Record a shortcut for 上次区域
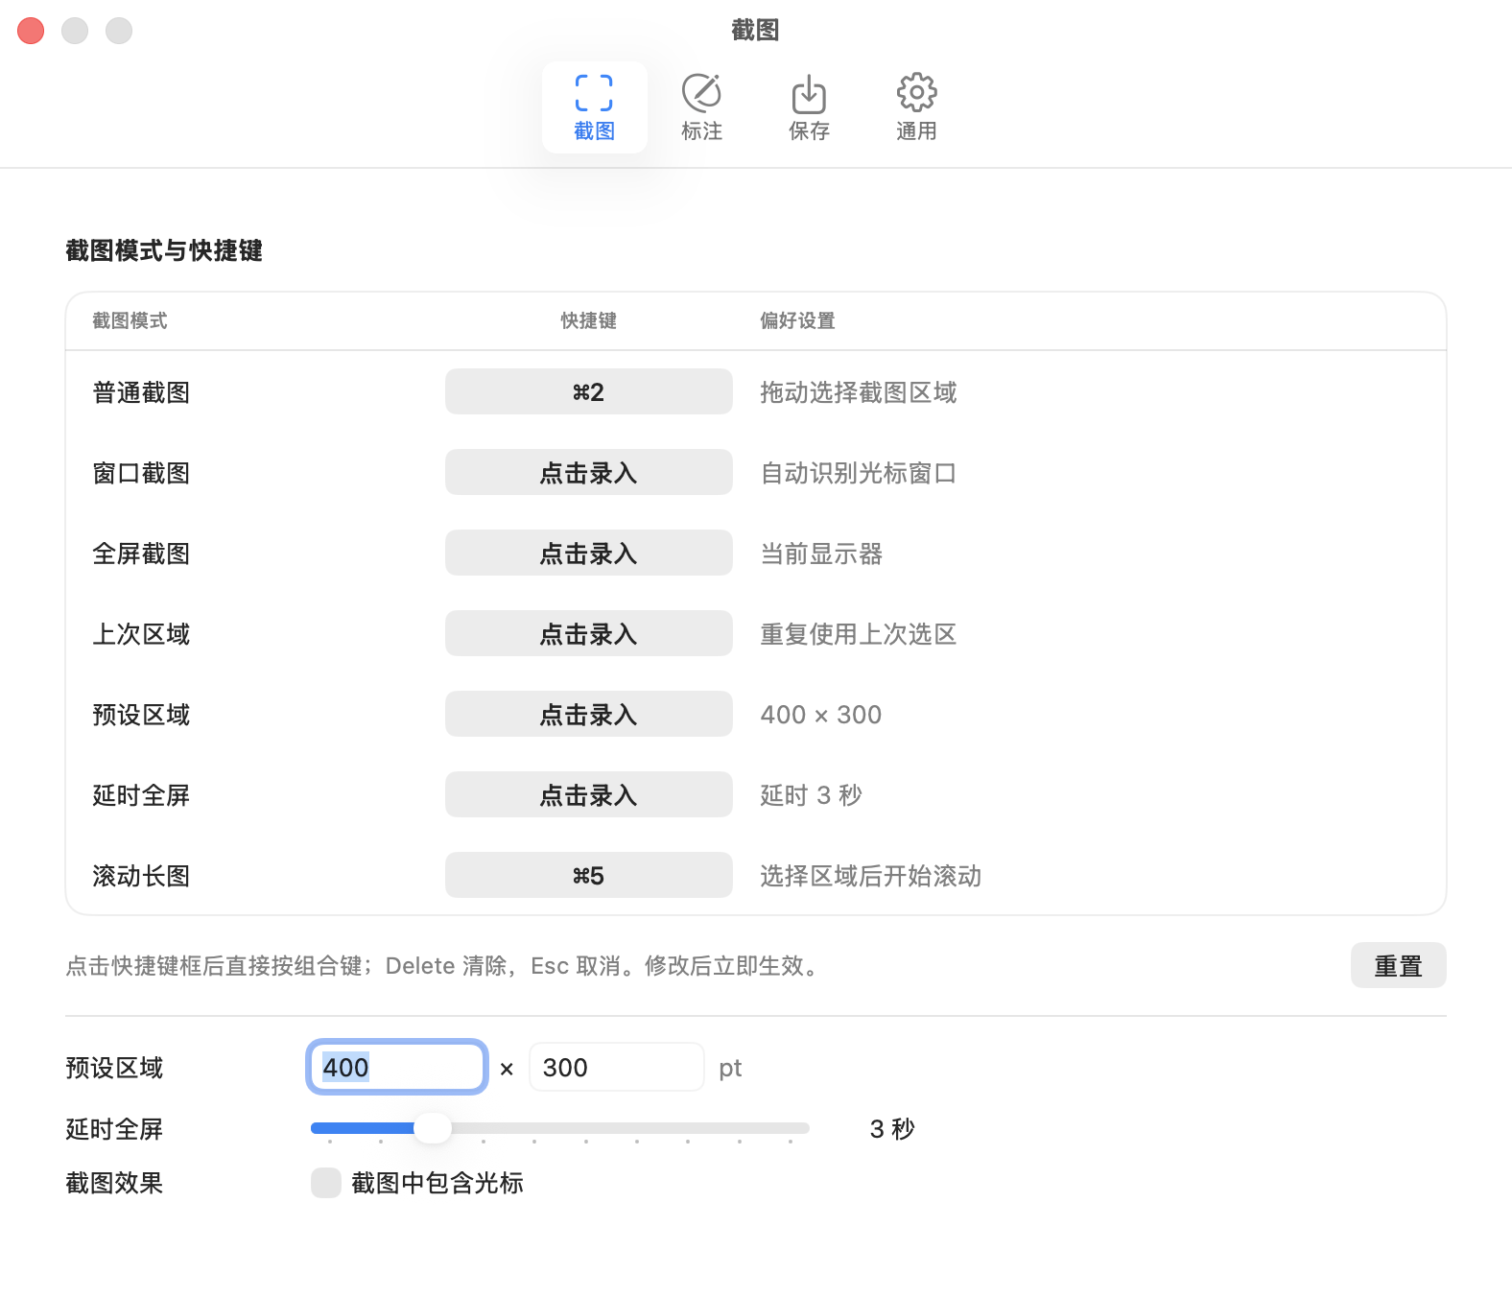1512x1297 pixels. (588, 633)
